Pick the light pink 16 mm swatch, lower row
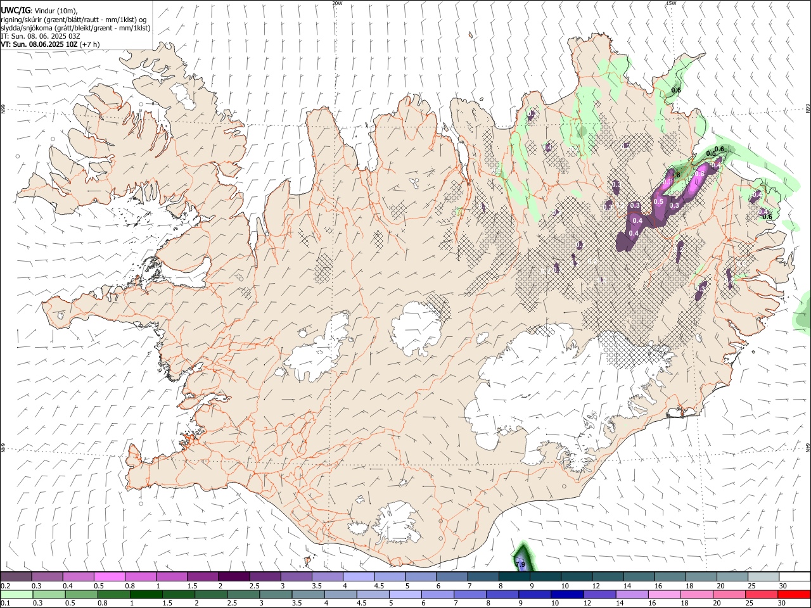The image size is (811, 608). pyautogui.click(x=665, y=595)
